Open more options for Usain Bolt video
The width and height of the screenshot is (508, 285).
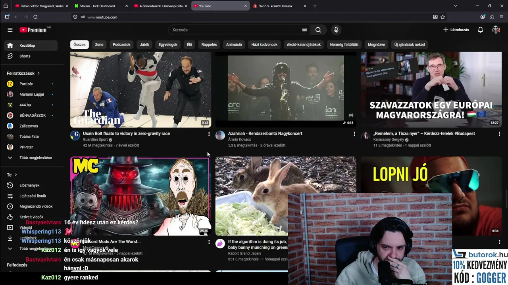[209, 134]
